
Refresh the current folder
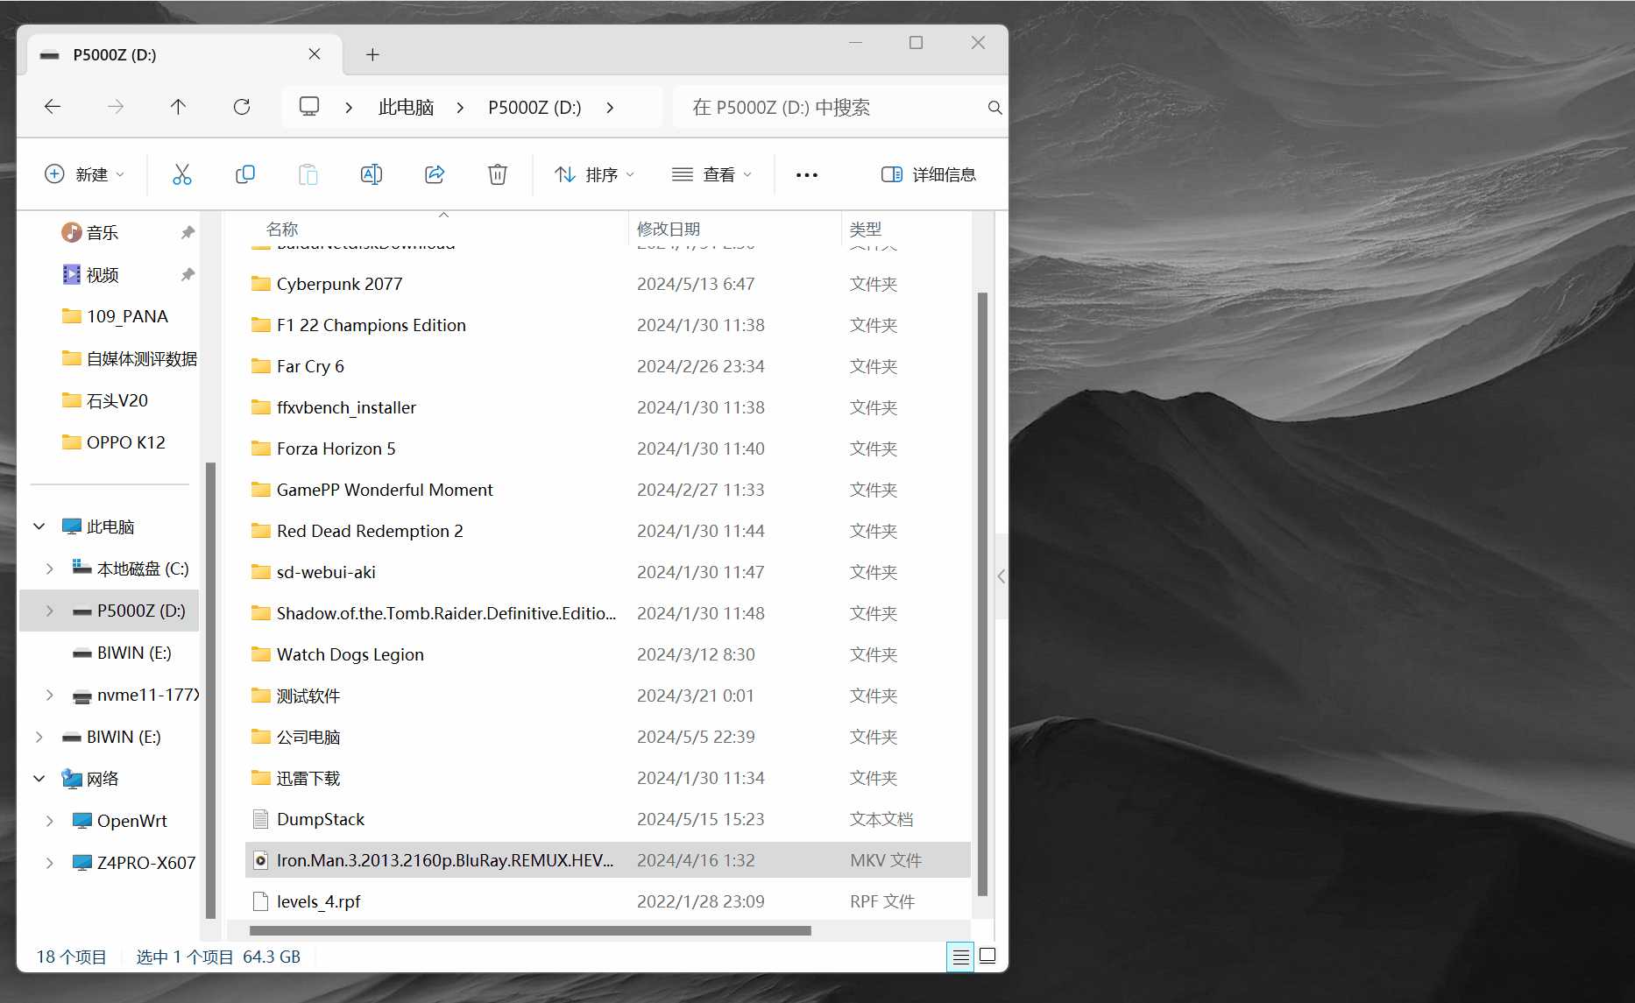click(242, 107)
